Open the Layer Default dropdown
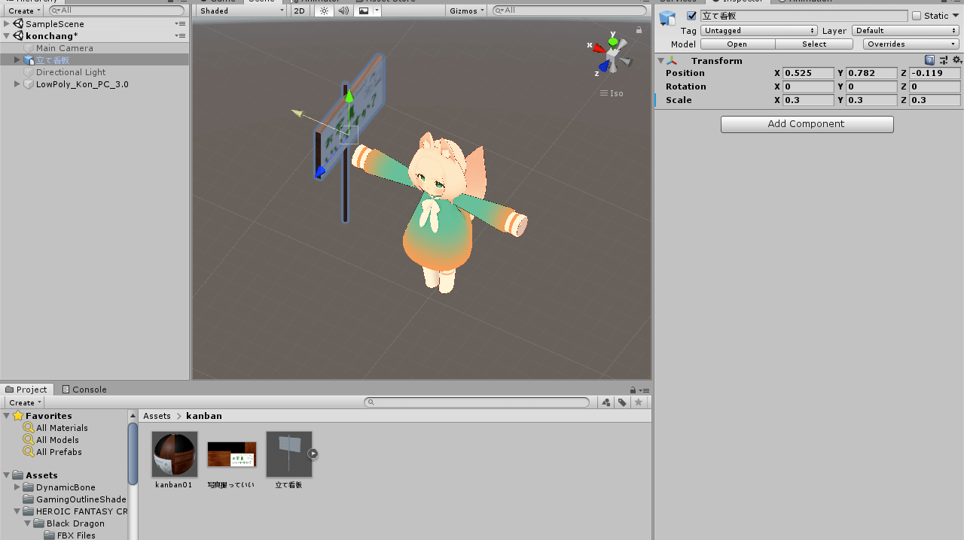The height and width of the screenshot is (540, 964). [x=905, y=30]
